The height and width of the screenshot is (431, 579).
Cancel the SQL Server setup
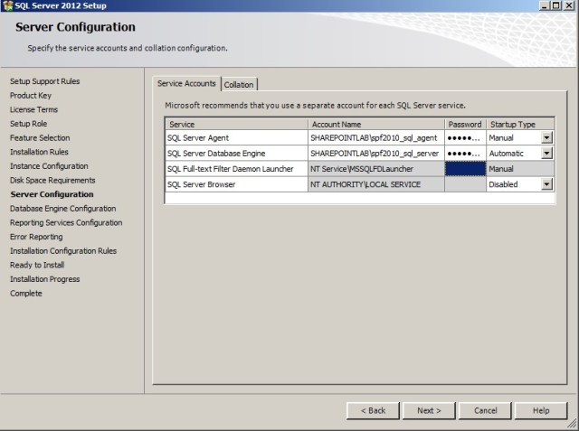point(485,411)
